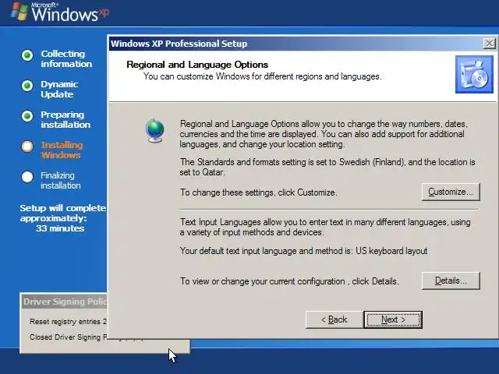Open the Details... text input settings
Image resolution: width=499 pixels, height=374 pixels.
tap(451, 280)
